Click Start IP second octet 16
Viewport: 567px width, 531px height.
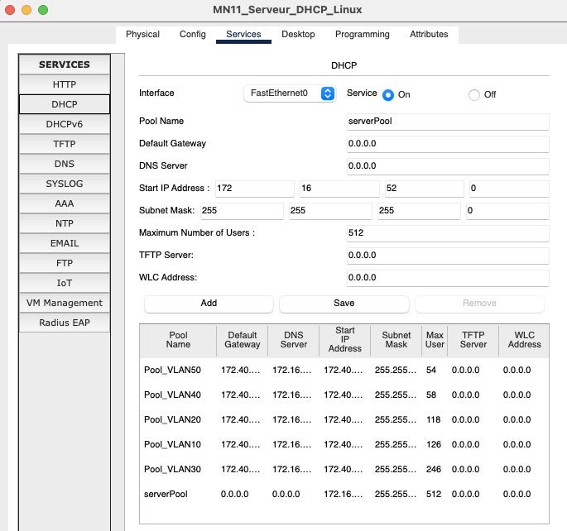(339, 189)
